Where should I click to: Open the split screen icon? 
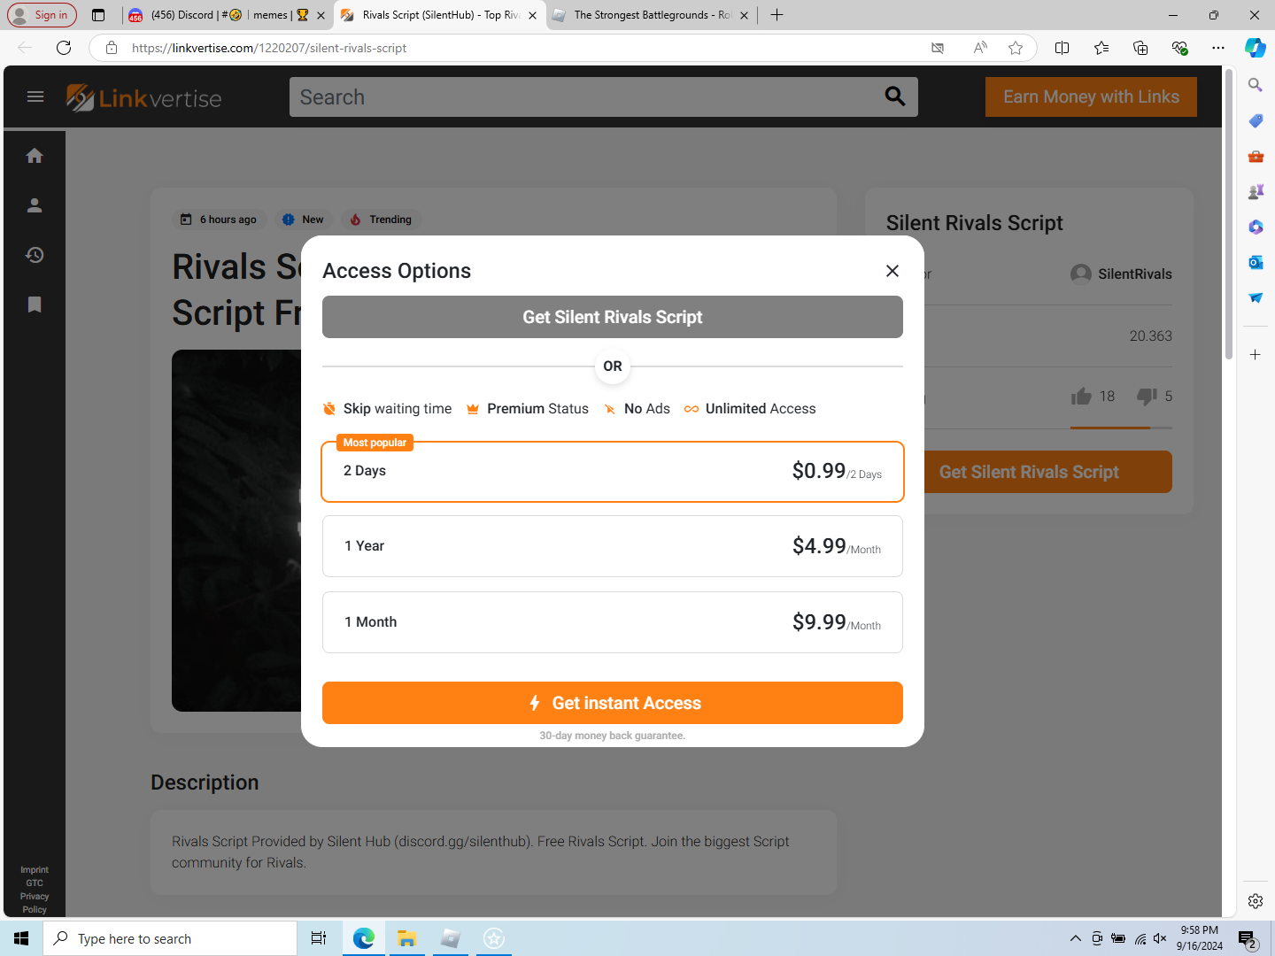click(1062, 48)
